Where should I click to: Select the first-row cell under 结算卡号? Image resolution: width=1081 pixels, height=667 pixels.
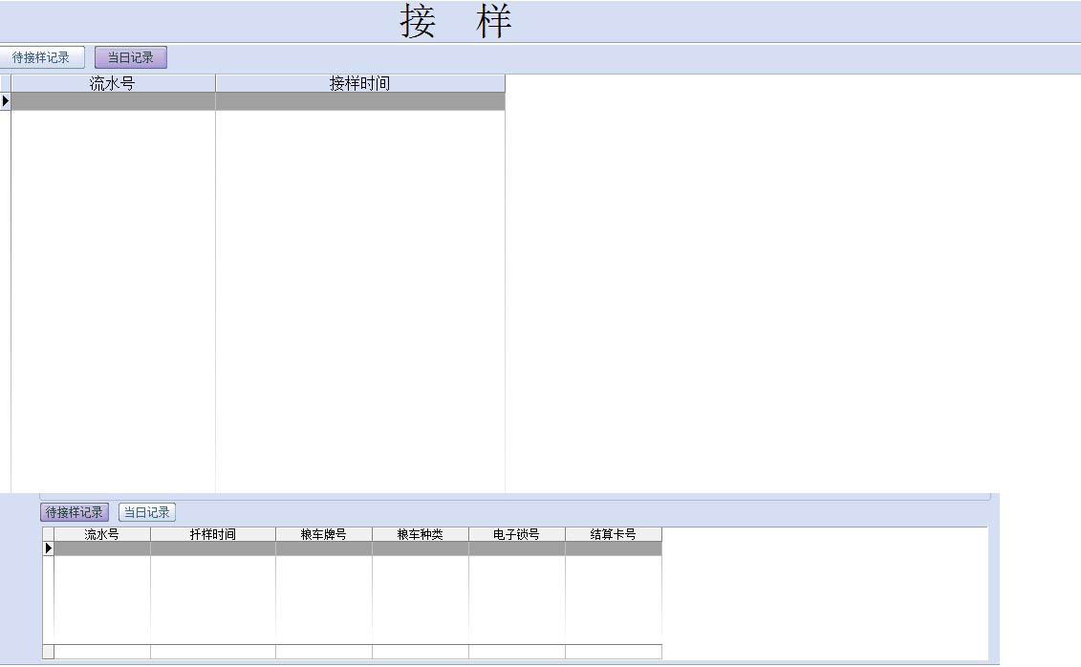(x=614, y=549)
